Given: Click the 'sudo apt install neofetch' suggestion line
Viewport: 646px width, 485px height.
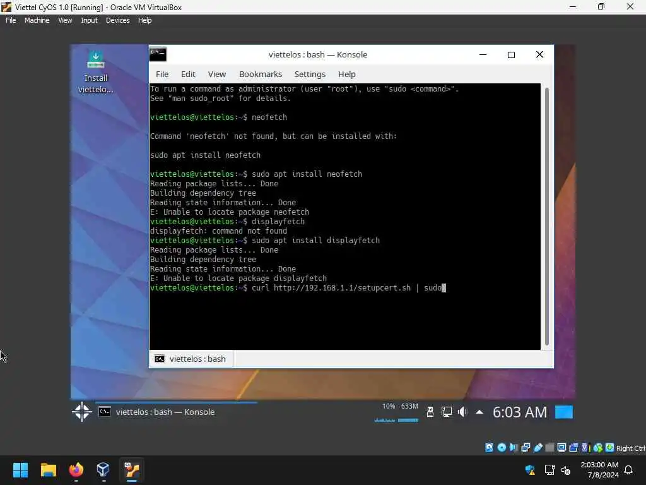Looking at the screenshot, I should (205, 155).
